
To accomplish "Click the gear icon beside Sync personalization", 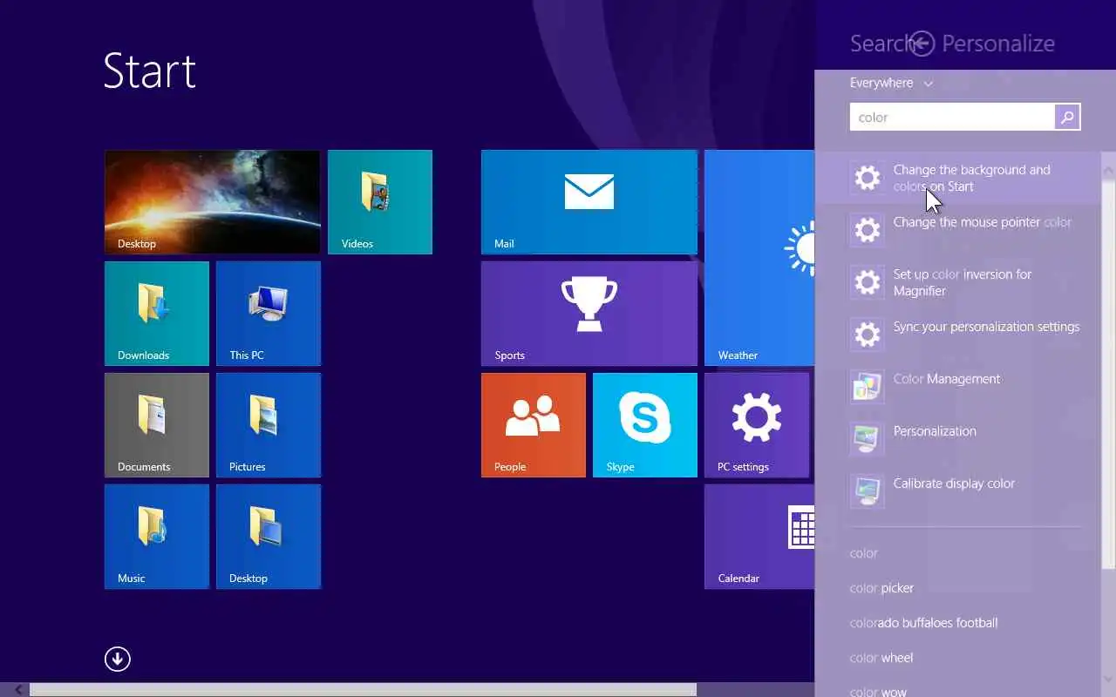I will pyautogui.click(x=868, y=335).
